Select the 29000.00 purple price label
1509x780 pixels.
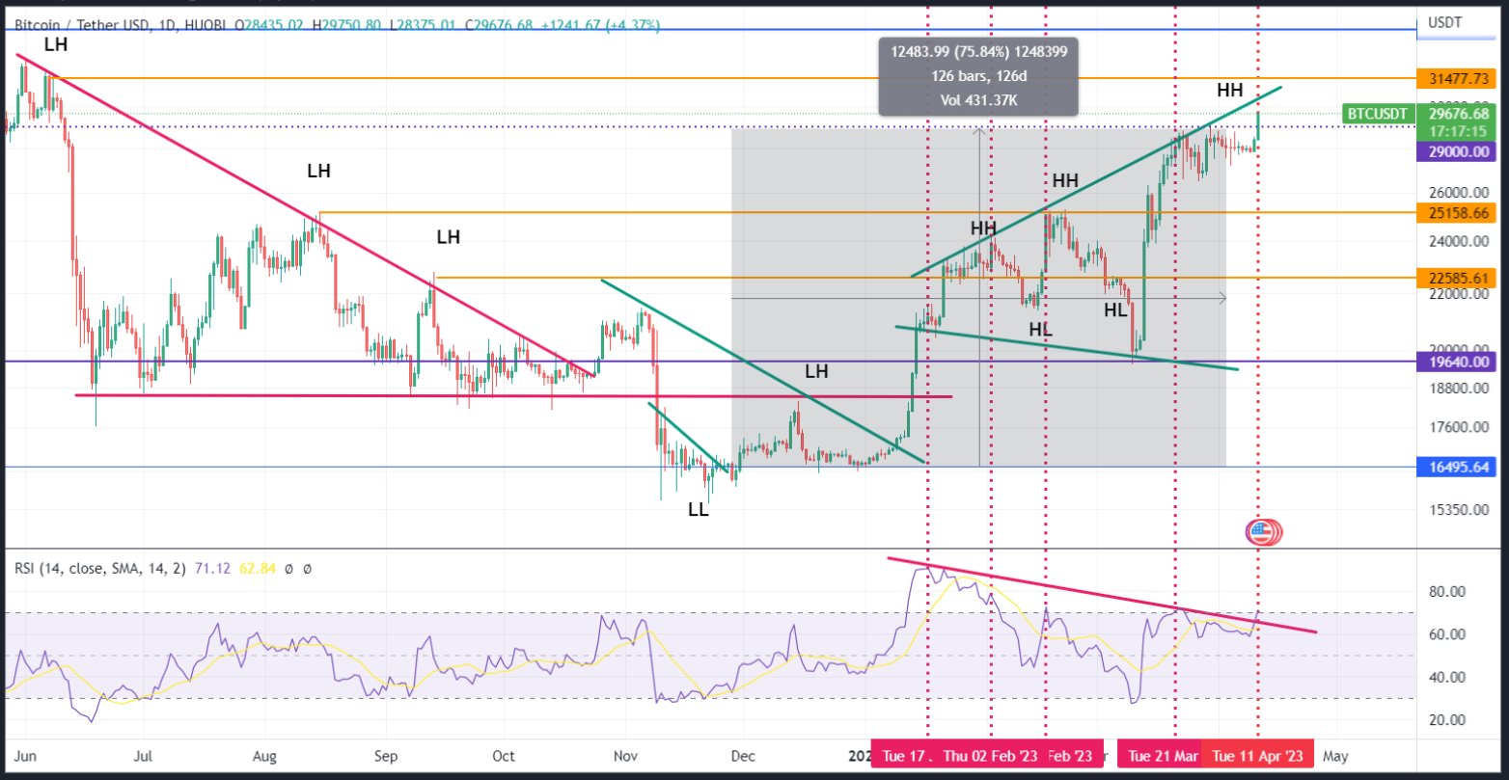click(1456, 151)
